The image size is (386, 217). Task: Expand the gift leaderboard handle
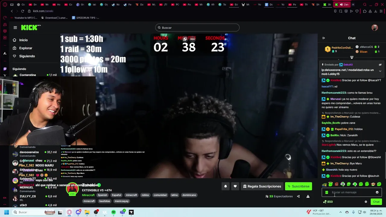352,57
